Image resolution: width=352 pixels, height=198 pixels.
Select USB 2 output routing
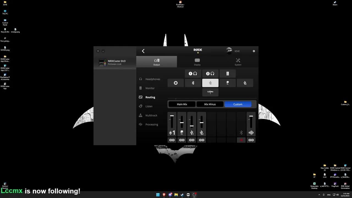tap(245, 83)
